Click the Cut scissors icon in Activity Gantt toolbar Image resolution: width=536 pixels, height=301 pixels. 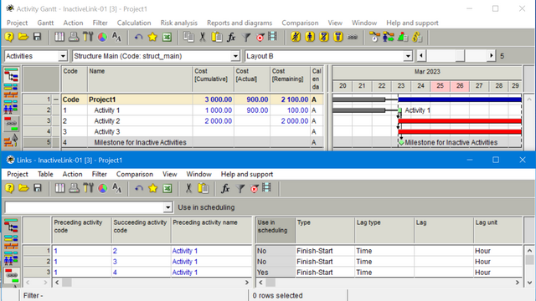(x=203, y=37)
